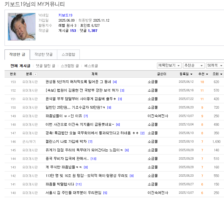Click view count 1,690 in row 146

(216, 142)
